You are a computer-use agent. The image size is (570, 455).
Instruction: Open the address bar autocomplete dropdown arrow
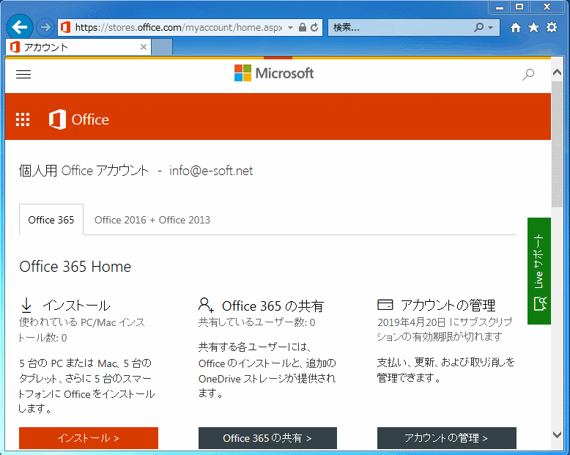(x=290, y=27)
